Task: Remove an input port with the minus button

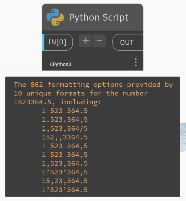Action: click(x=99, y=41)
